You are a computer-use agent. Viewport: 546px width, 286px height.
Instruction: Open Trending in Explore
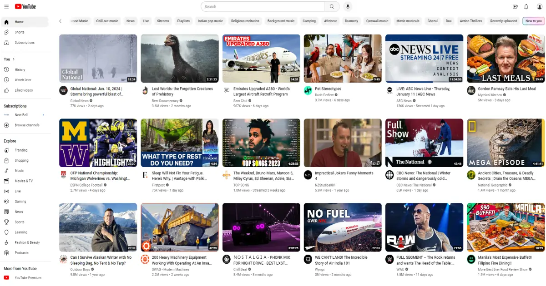pyautogui.click(x=24, y=150)
